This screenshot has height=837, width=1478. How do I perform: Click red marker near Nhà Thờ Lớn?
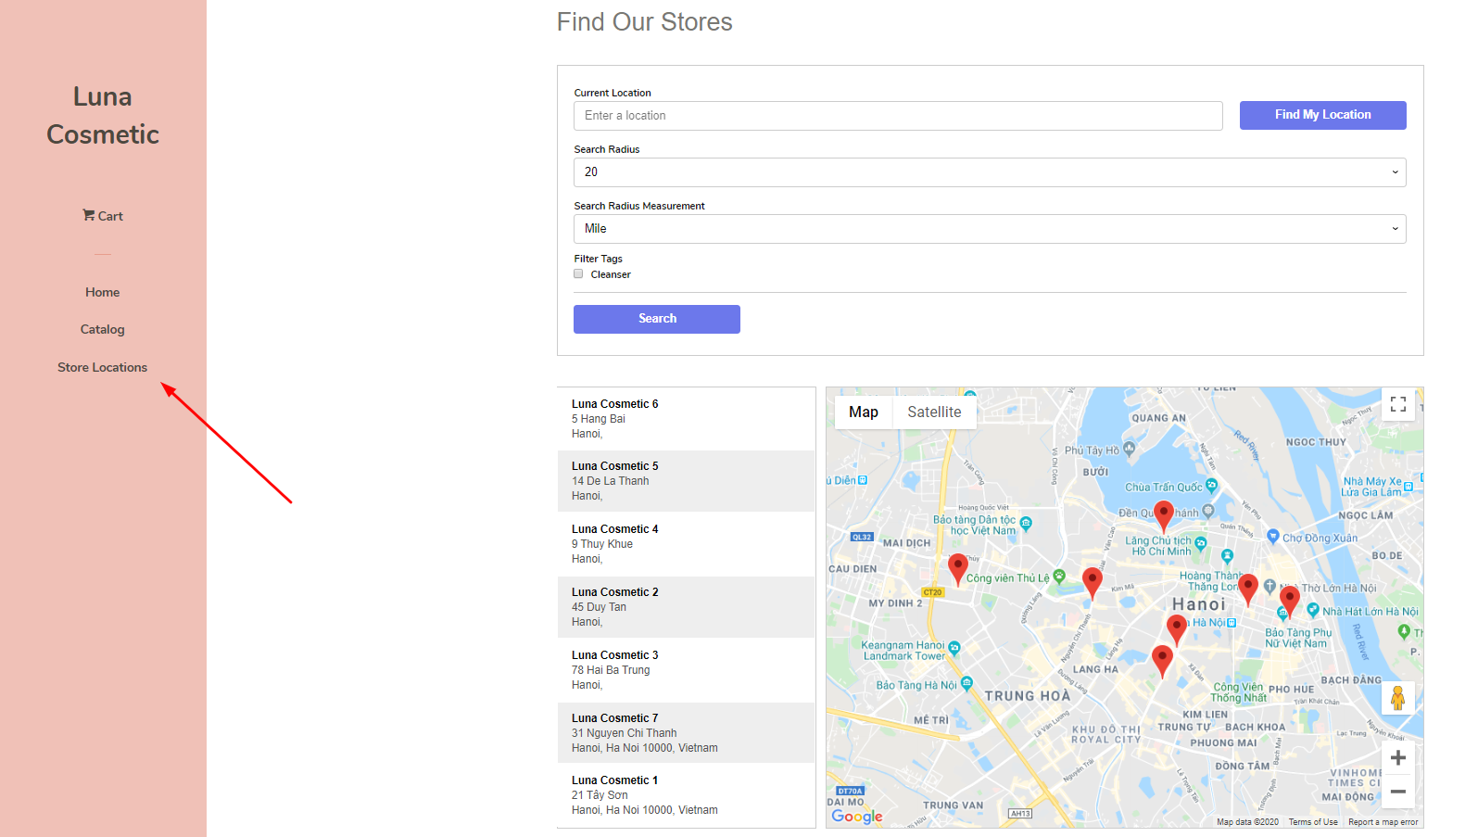coord(1289,600)
